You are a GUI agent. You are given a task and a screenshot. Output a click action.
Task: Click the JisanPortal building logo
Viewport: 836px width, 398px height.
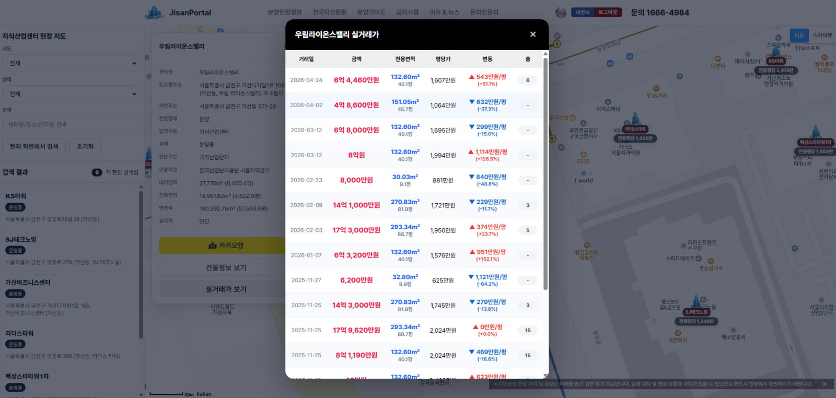point(154,13)
